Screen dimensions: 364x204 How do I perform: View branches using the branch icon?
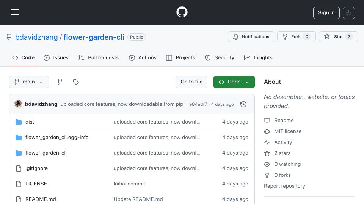pyautogui.click(x=60, y=82)
